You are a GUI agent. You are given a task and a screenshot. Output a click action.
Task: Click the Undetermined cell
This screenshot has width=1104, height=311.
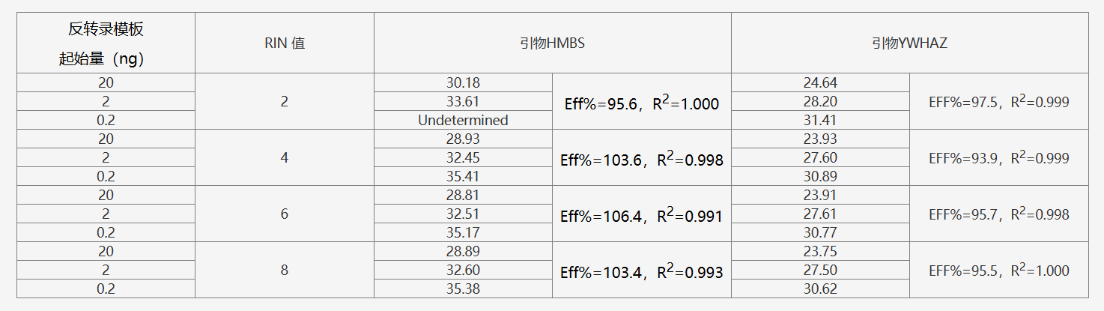[463, 121]
